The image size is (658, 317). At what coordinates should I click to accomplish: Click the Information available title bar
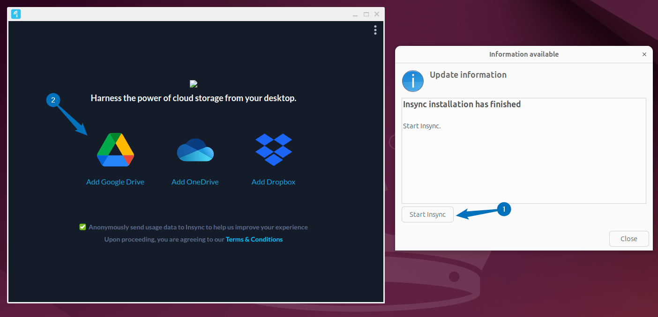(x=523, y=54)
